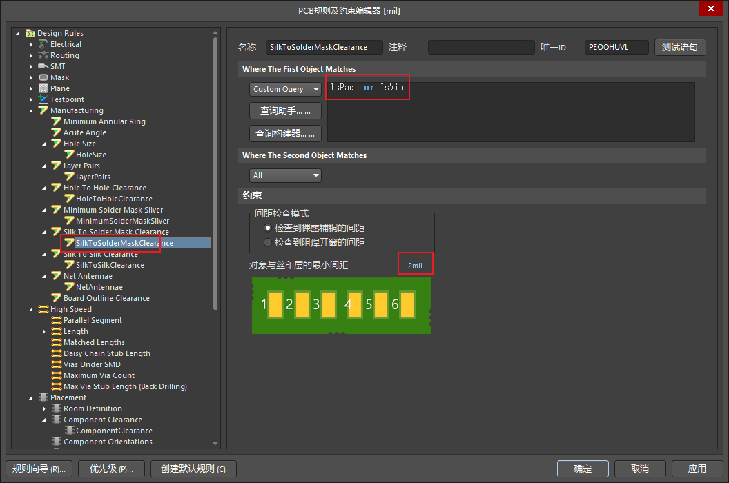The image size is (729, 483).
Task: Click the rule tree scrollbar down arrow
Action: coord(215,444)
